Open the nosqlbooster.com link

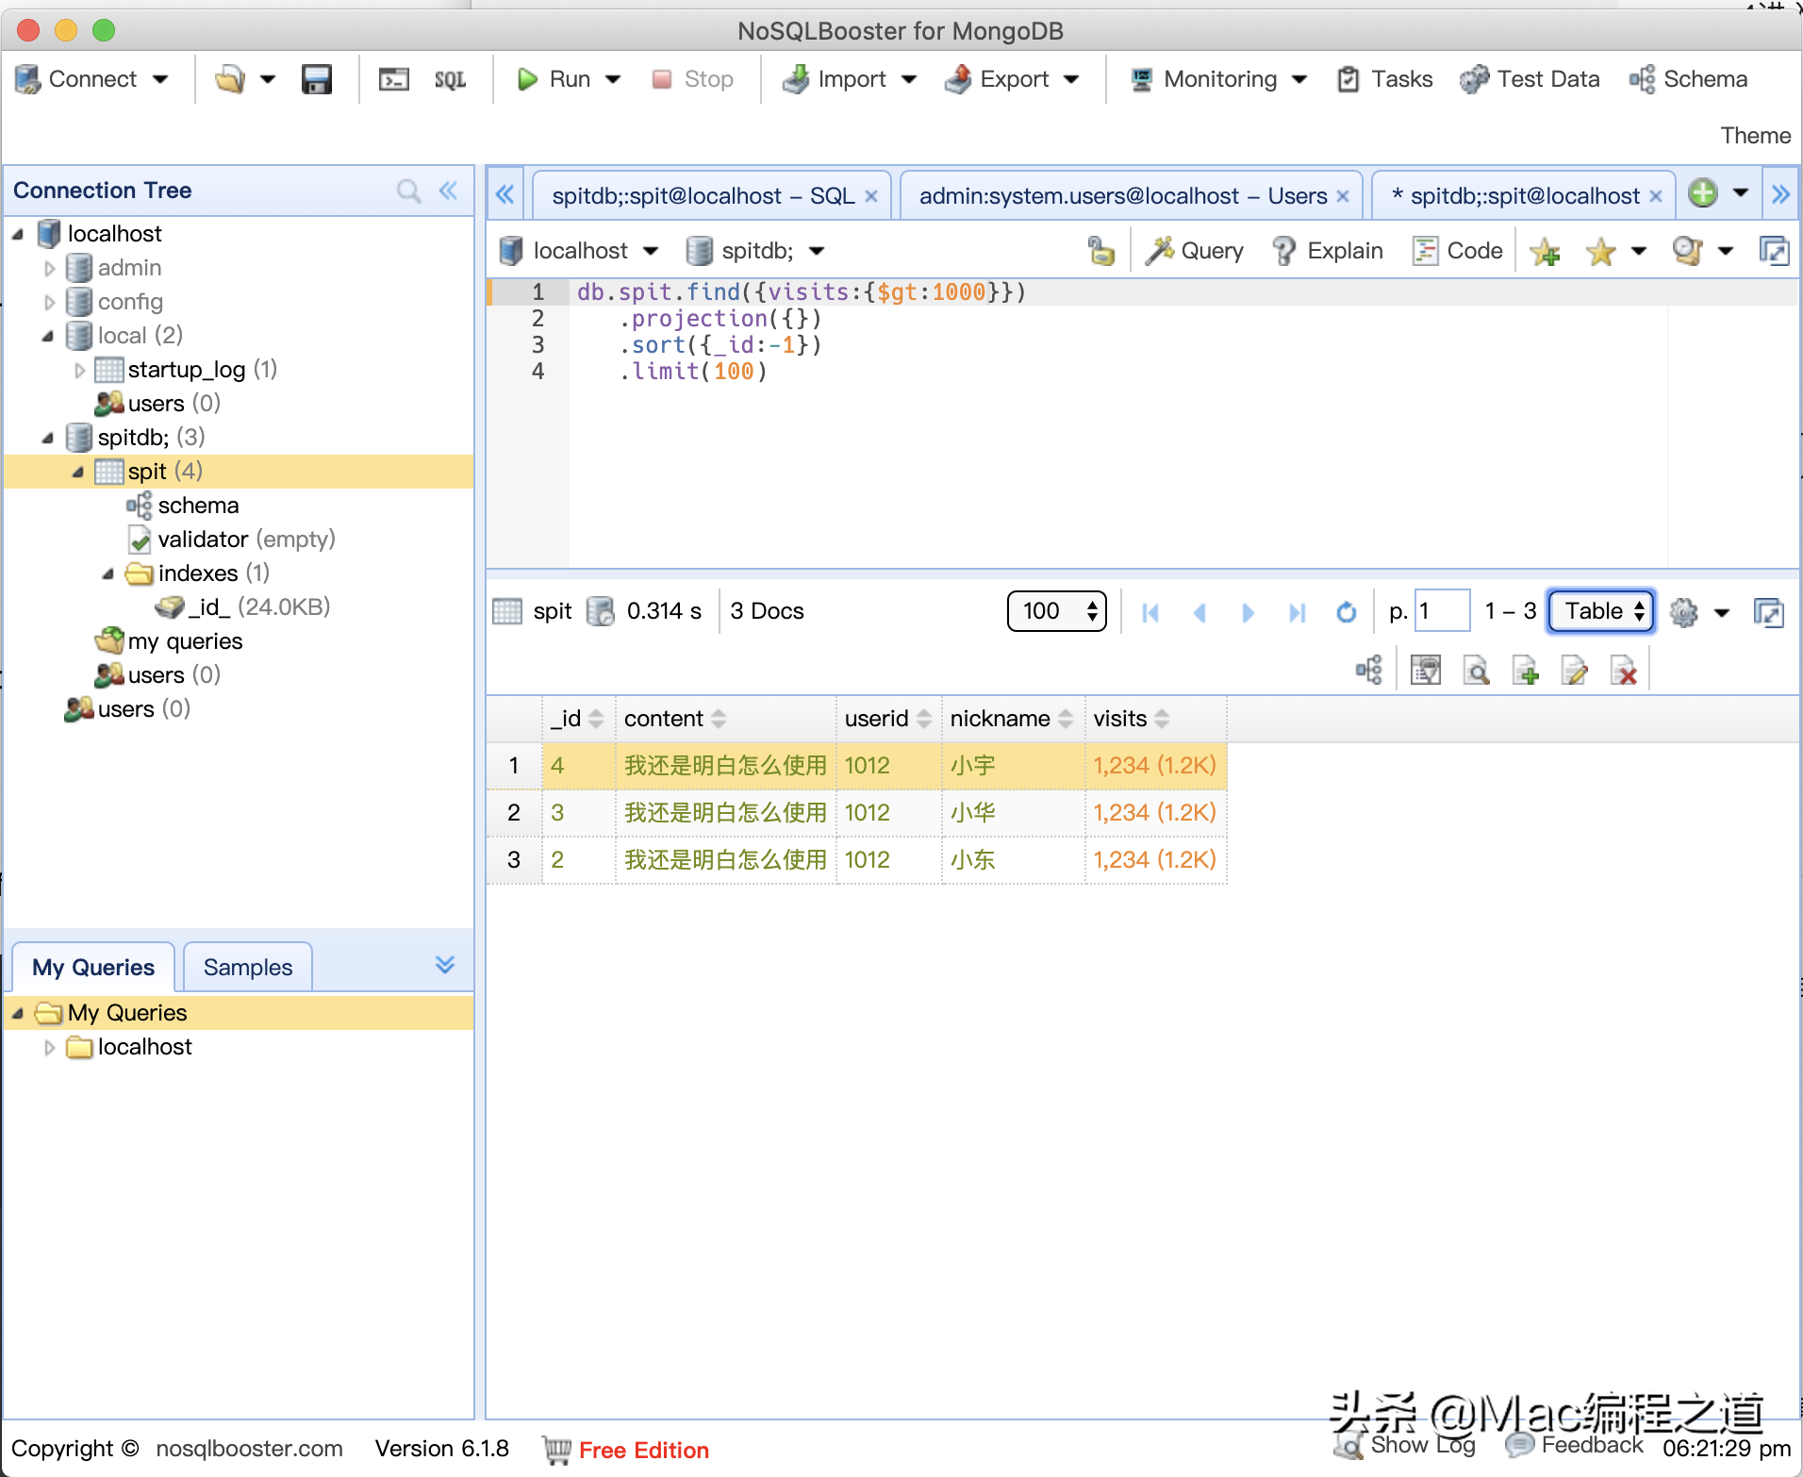tap(249, 1449)
